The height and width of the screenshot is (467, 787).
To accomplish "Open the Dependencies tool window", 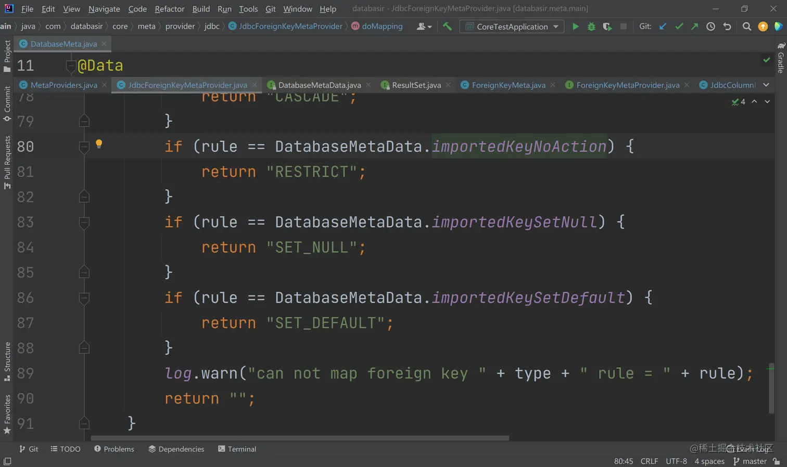I will pos(176,449).
